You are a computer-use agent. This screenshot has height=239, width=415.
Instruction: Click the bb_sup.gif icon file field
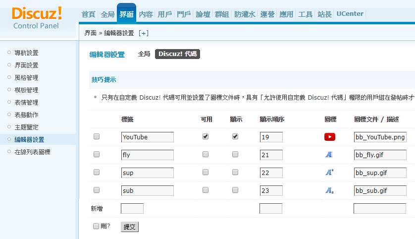(380, 173)
